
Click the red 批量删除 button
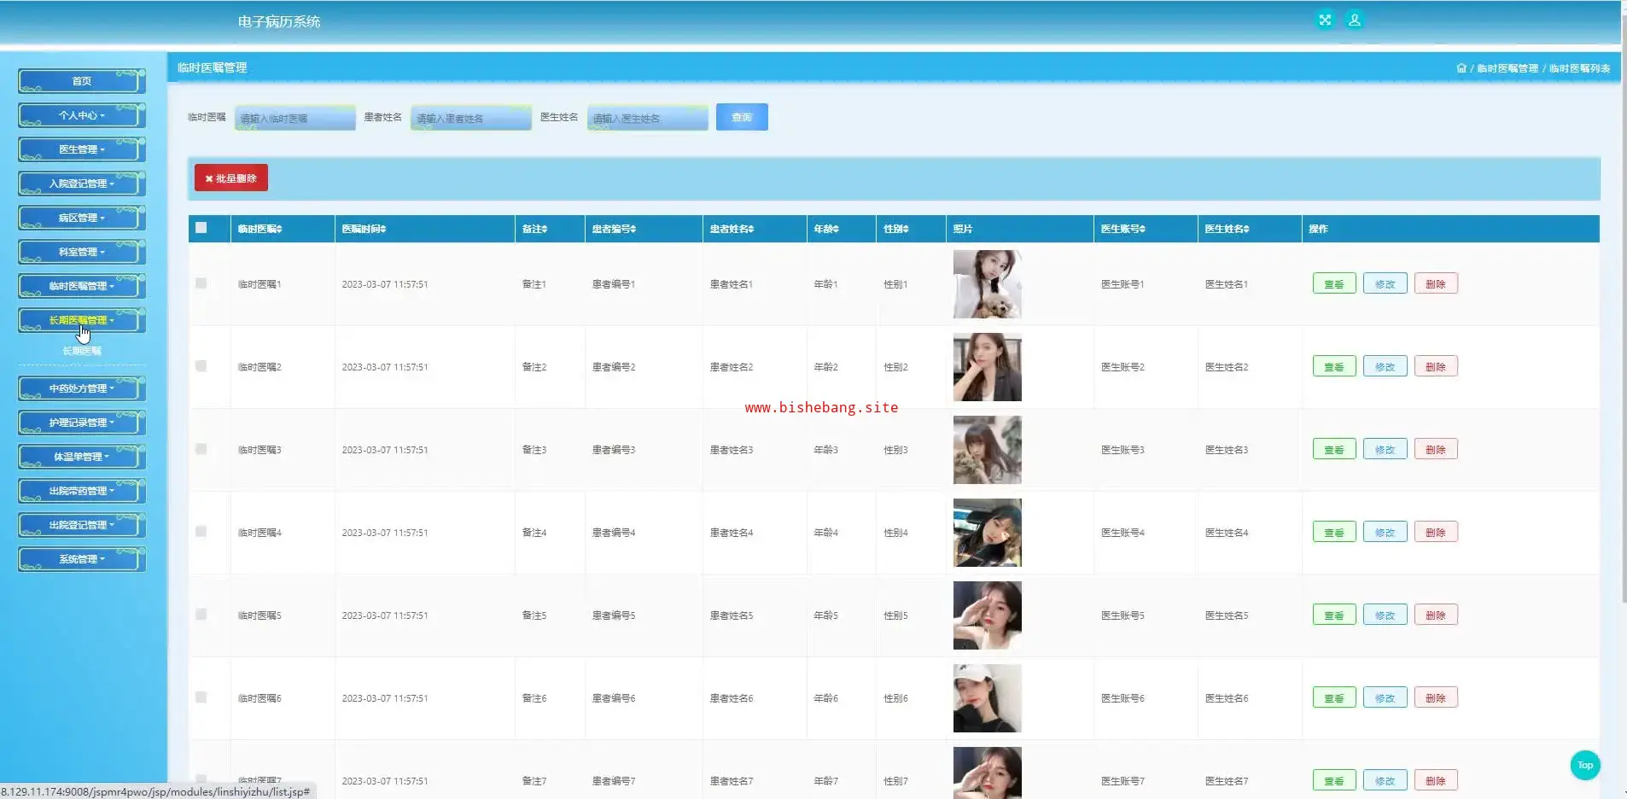tap(231, 178)
